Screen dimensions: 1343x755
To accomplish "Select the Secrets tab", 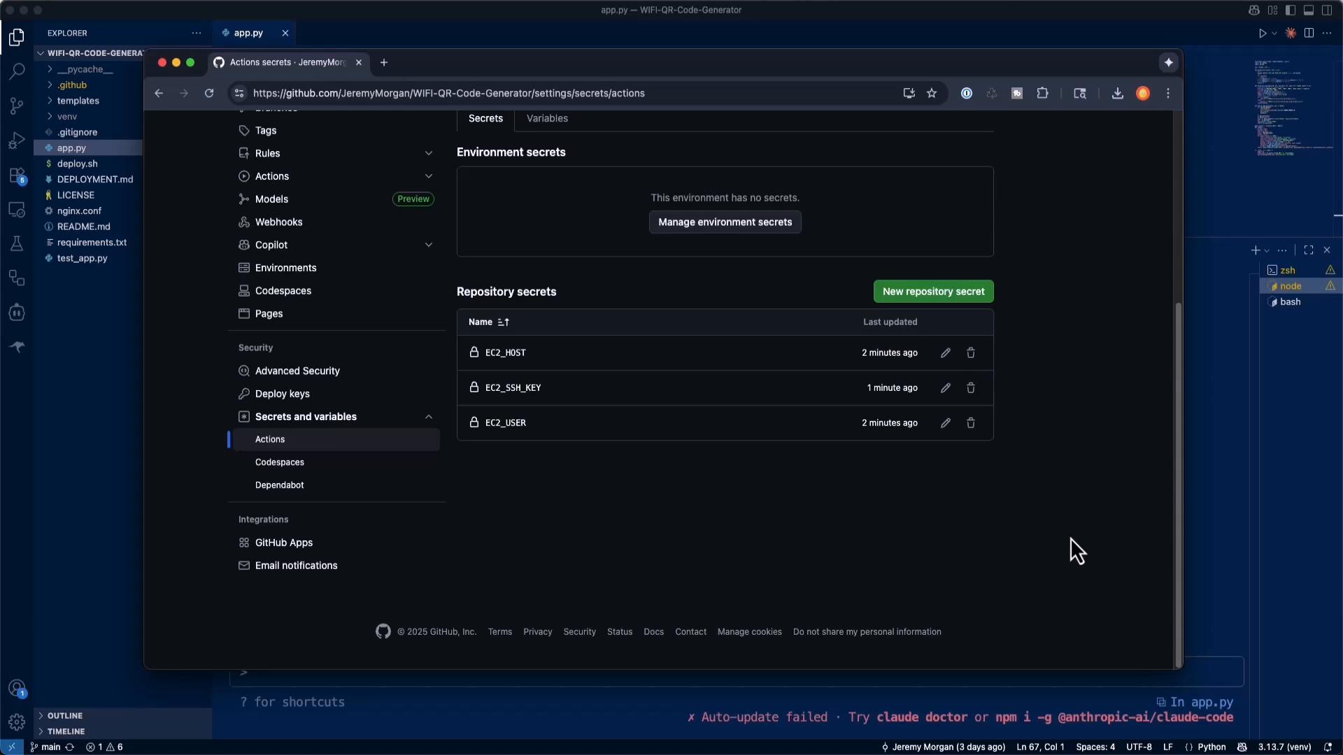I will pos(485,118).
